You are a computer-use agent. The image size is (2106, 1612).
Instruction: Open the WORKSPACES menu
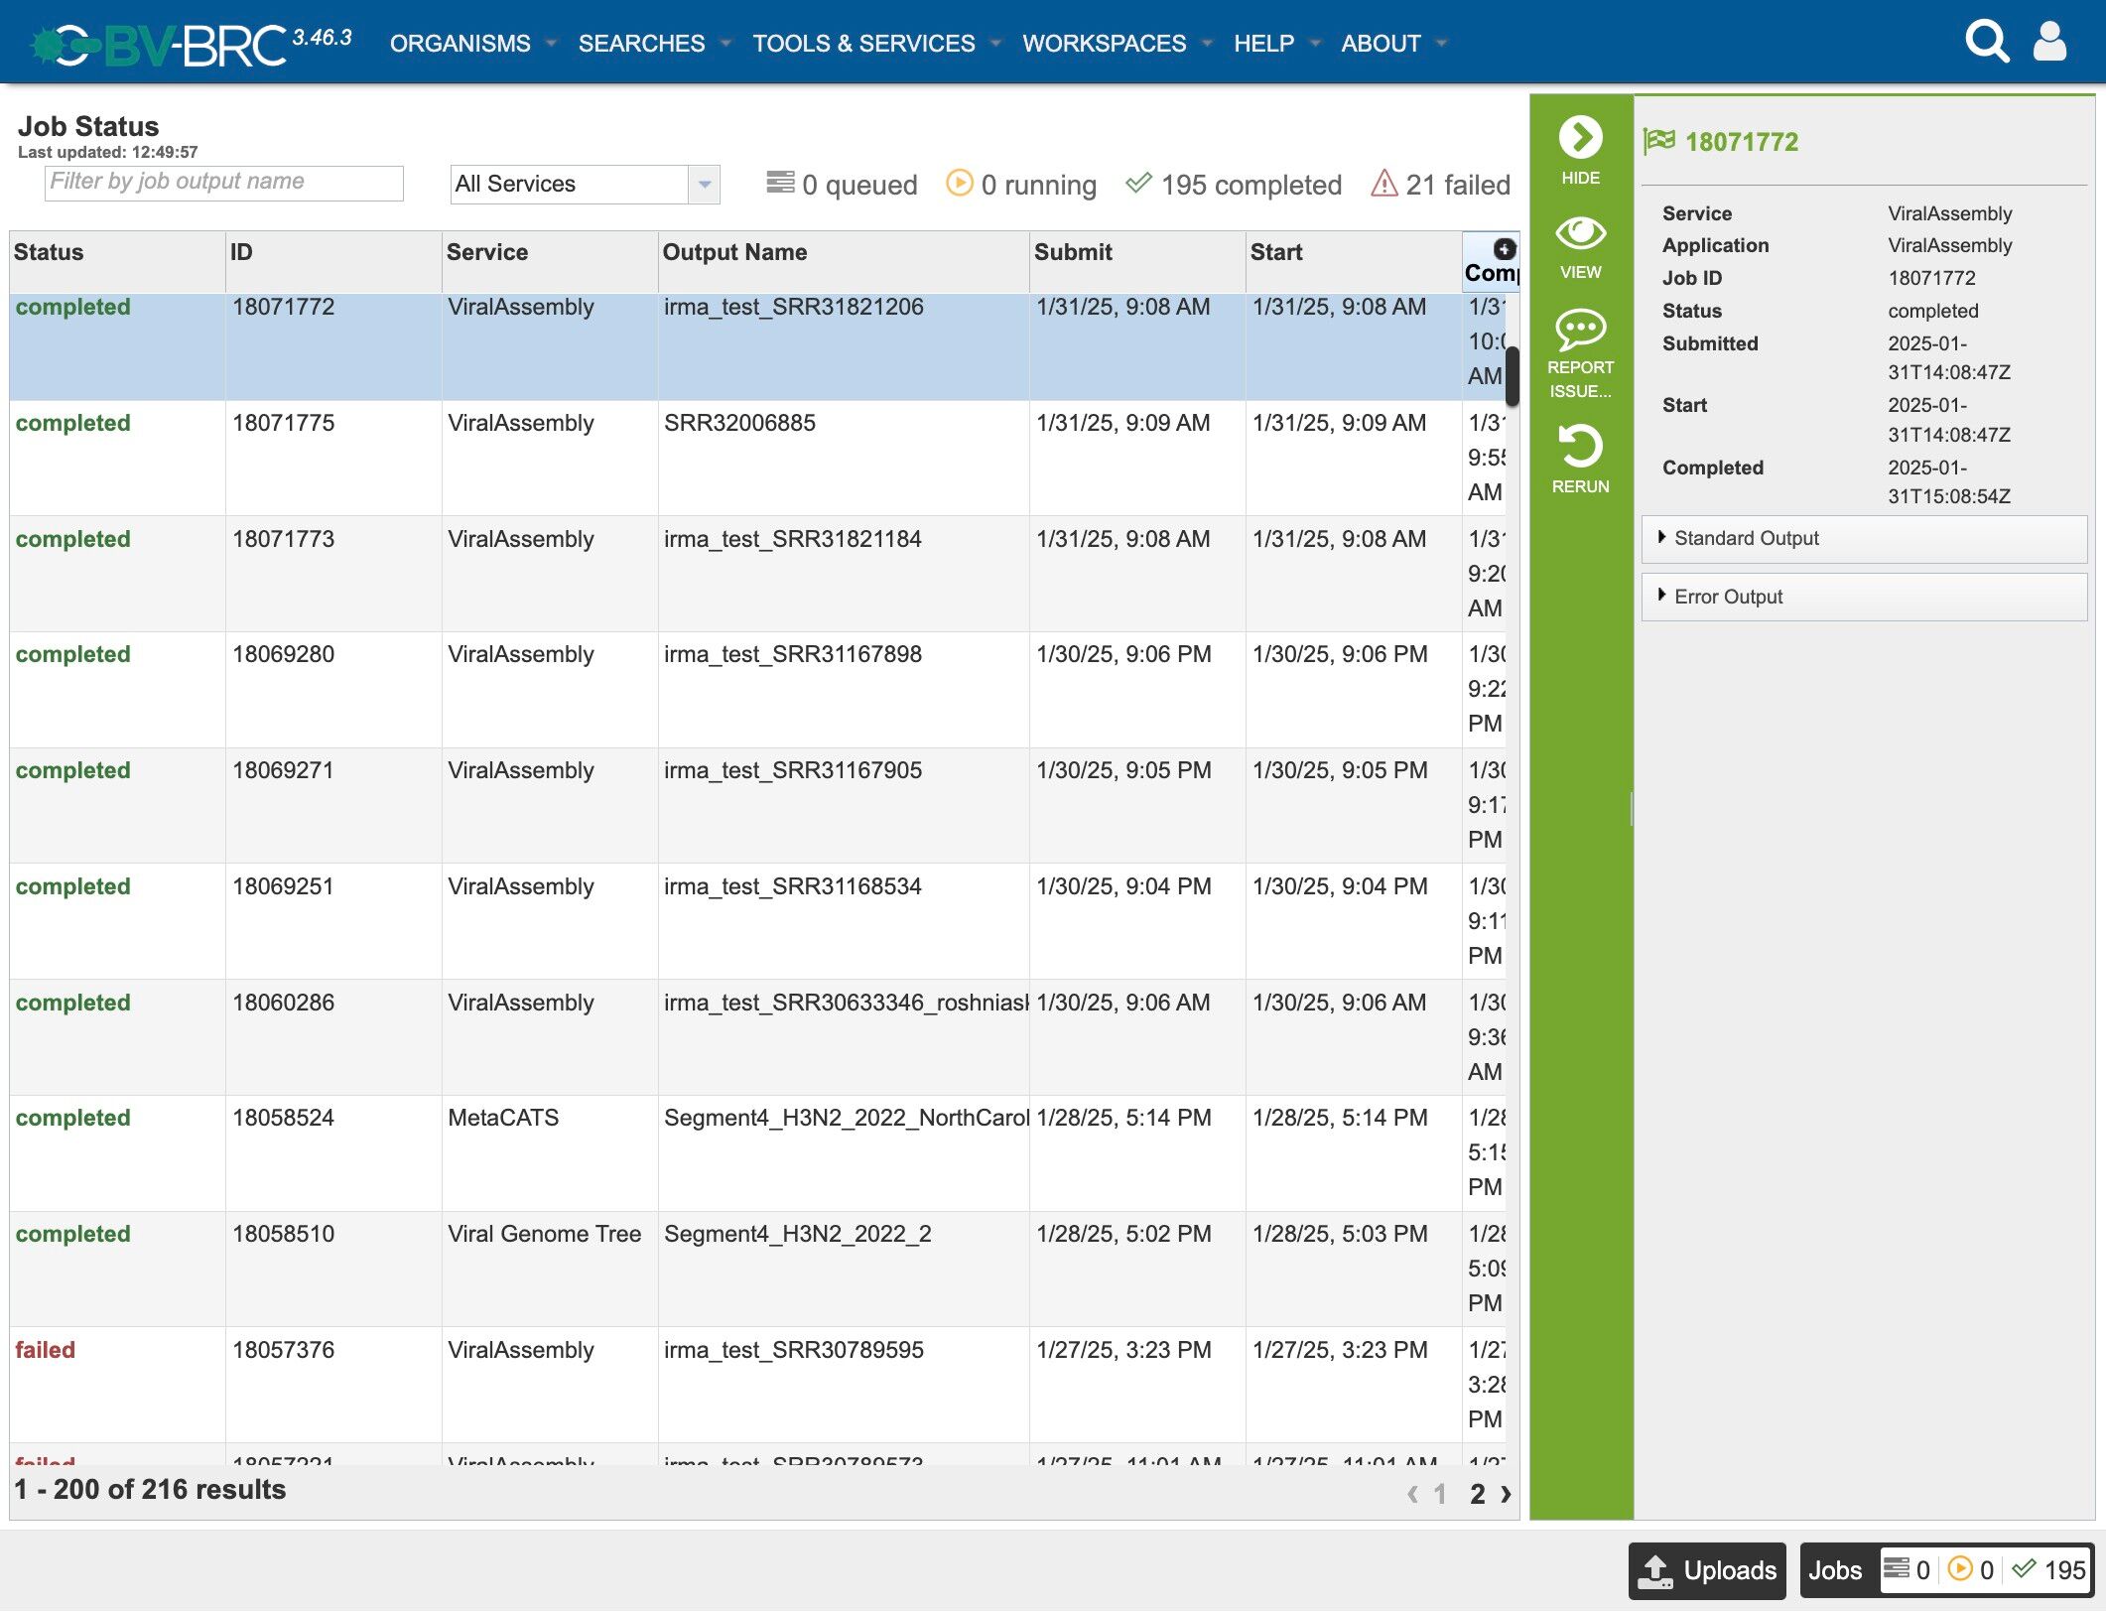(1104, 44)
